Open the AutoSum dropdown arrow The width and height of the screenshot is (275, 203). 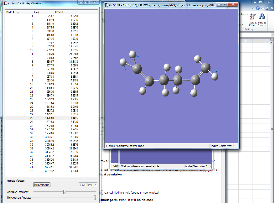[247, 14]
